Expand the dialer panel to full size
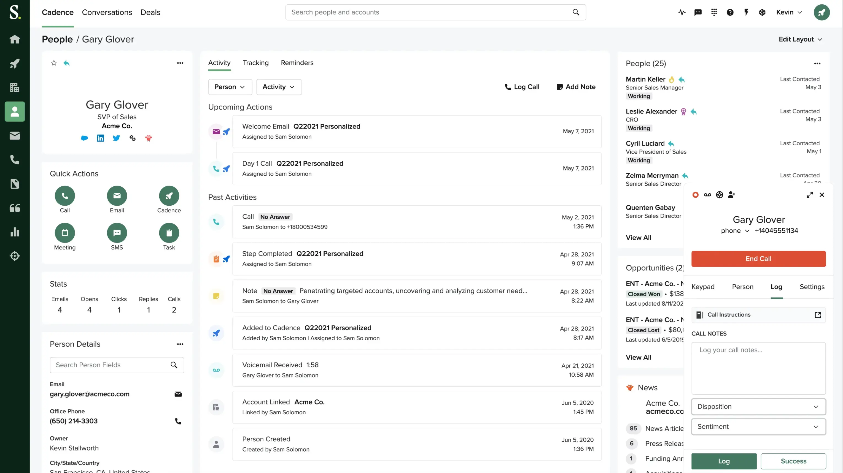The height and width of the screenshot is (473, 843). [x=810, y=195]
